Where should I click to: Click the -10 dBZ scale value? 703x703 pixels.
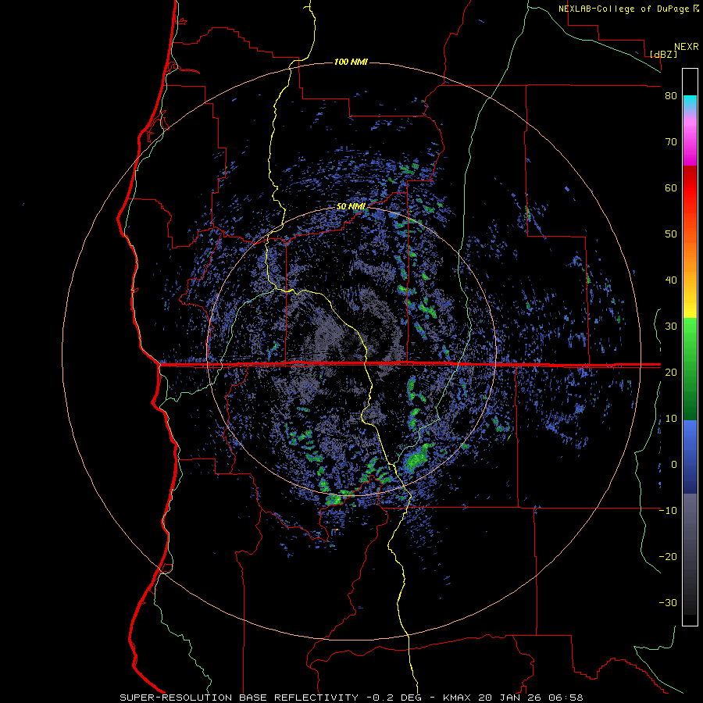668,511
